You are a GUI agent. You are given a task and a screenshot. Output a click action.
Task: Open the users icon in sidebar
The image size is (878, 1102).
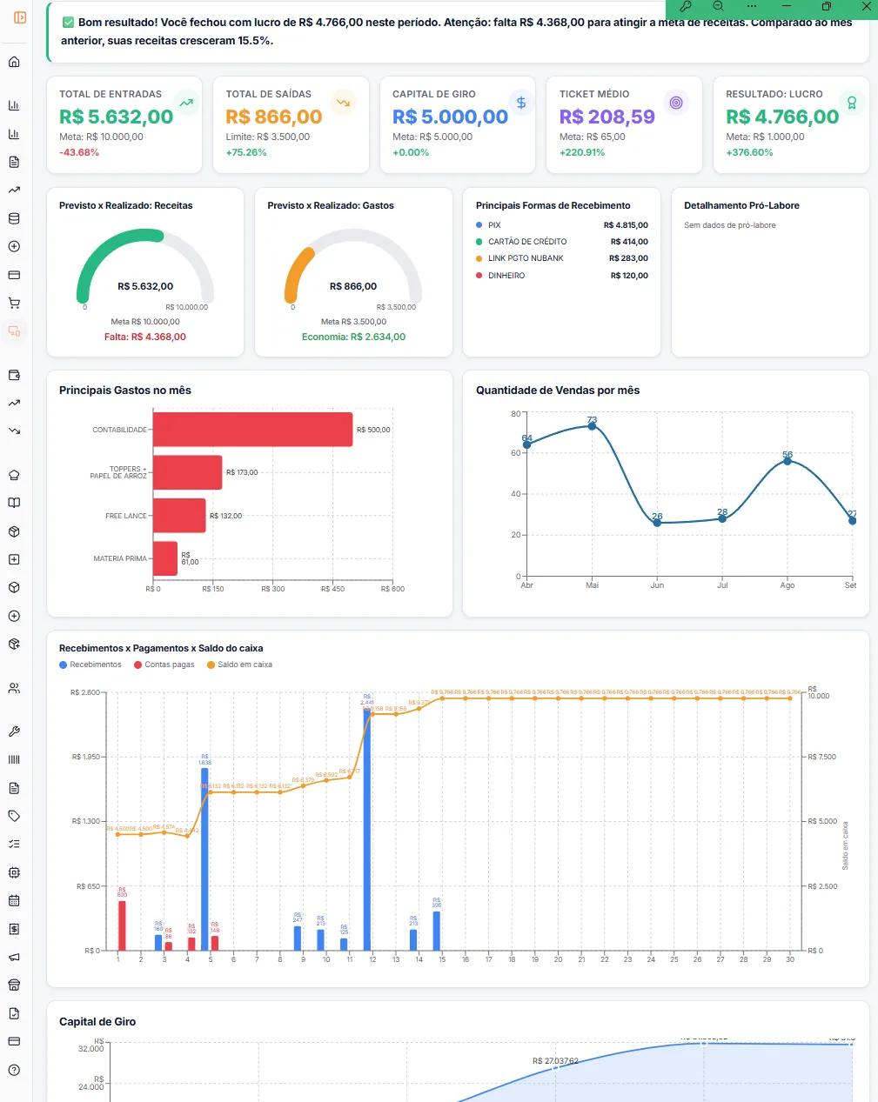[x=14, y=688]
